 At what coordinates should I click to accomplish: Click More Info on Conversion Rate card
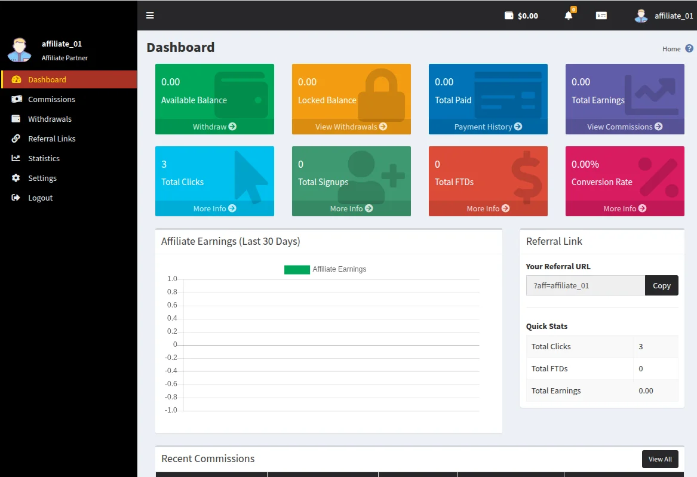click(x=625, y=208)
